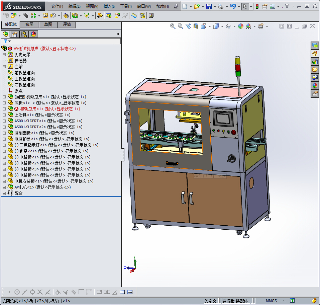Expand the 配合 mates folder
This screenshot has width=320, height=305.
pyautogui.click(x=4, y=193)
